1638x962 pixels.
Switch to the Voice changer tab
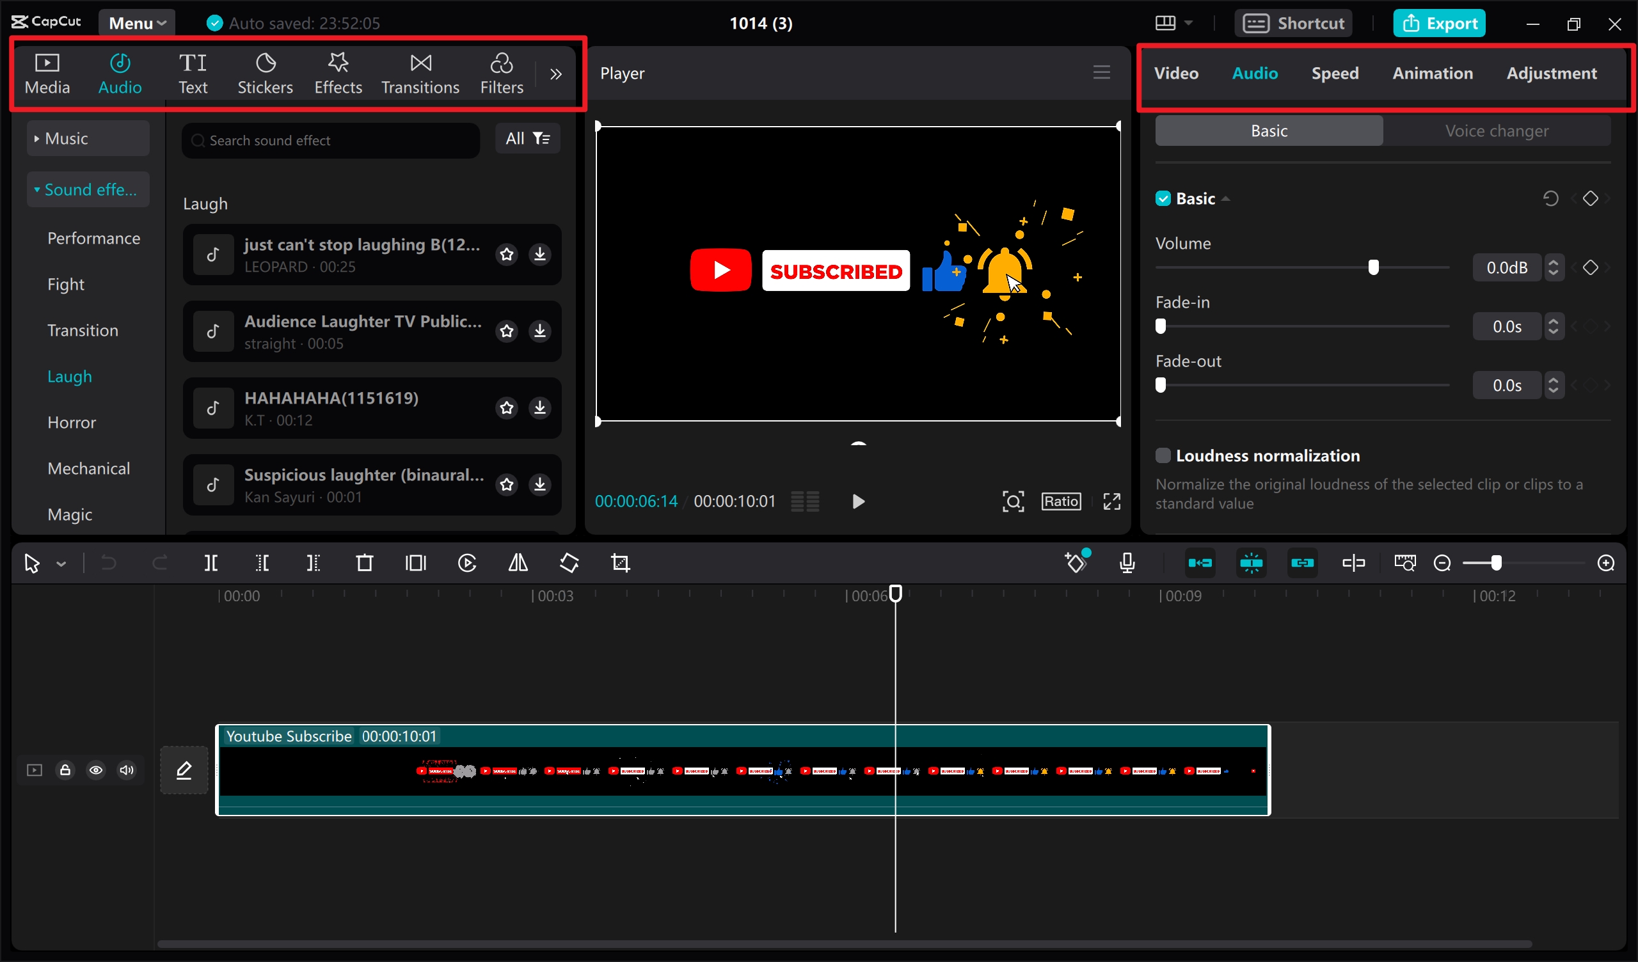pyautogui.click(x=1497, y=130)
